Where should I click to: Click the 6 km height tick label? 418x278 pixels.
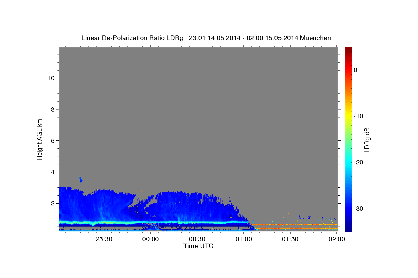tap(52, 141)
